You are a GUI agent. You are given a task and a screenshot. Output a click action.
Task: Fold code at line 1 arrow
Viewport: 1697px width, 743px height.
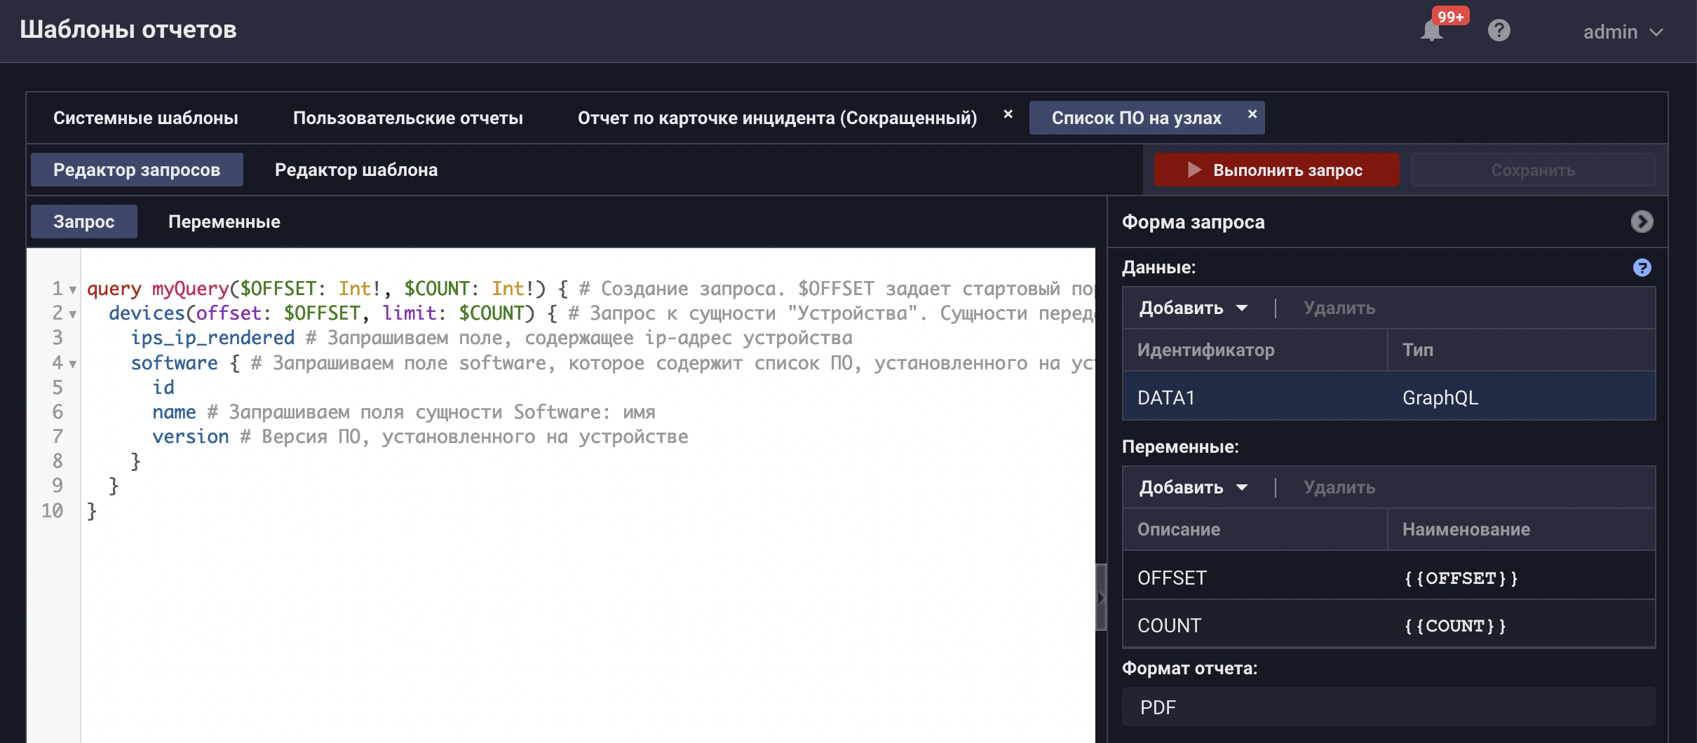72,289
